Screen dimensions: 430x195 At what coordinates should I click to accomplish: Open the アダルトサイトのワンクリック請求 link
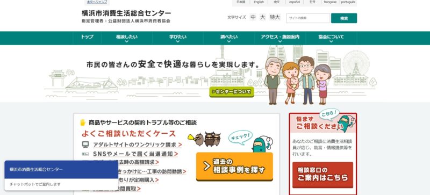[x=137, y=145]
